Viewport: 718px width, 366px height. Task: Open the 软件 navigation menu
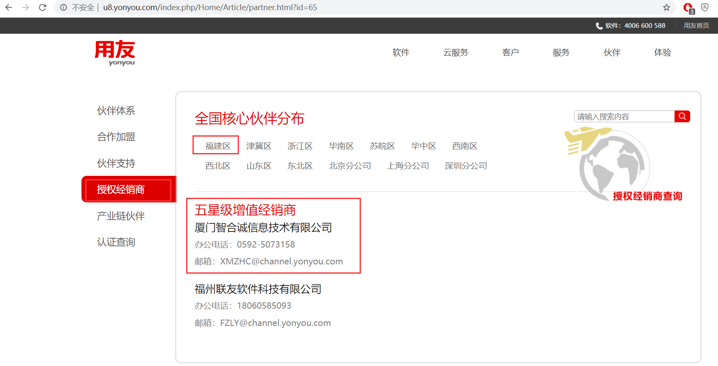pos(401,52)
